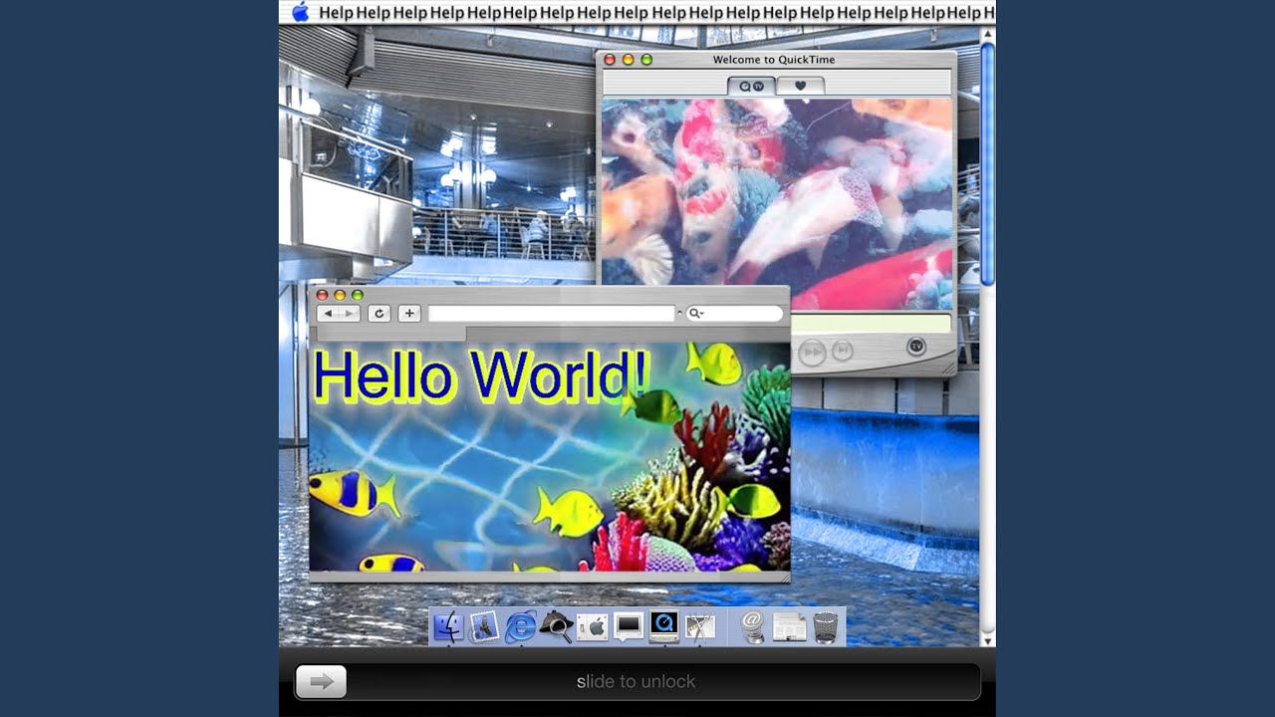Click the slide to unlock text
This screenshot has height=717, width=1275.
tap(636, 682)
